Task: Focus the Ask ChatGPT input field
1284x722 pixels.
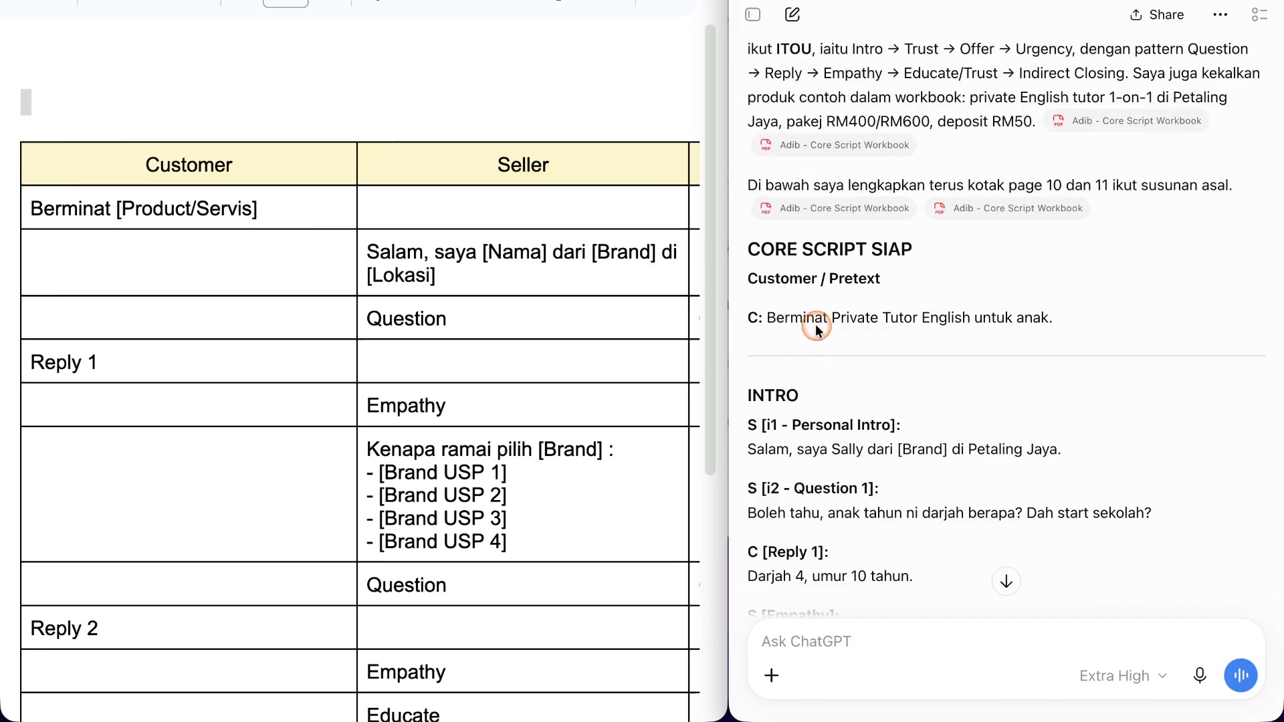Action: (x=1006, y=642)
